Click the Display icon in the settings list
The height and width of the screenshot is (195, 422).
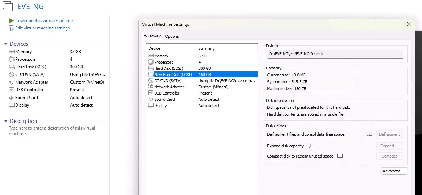coord(151,105)
